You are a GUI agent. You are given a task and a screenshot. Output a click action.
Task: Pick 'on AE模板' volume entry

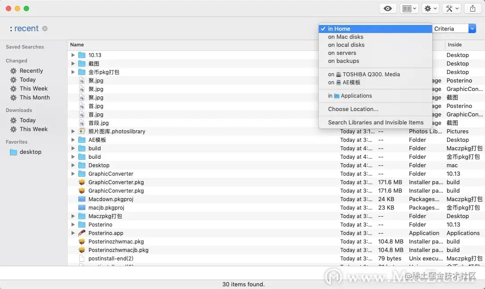pyautogui.click(x=375, y=83)
